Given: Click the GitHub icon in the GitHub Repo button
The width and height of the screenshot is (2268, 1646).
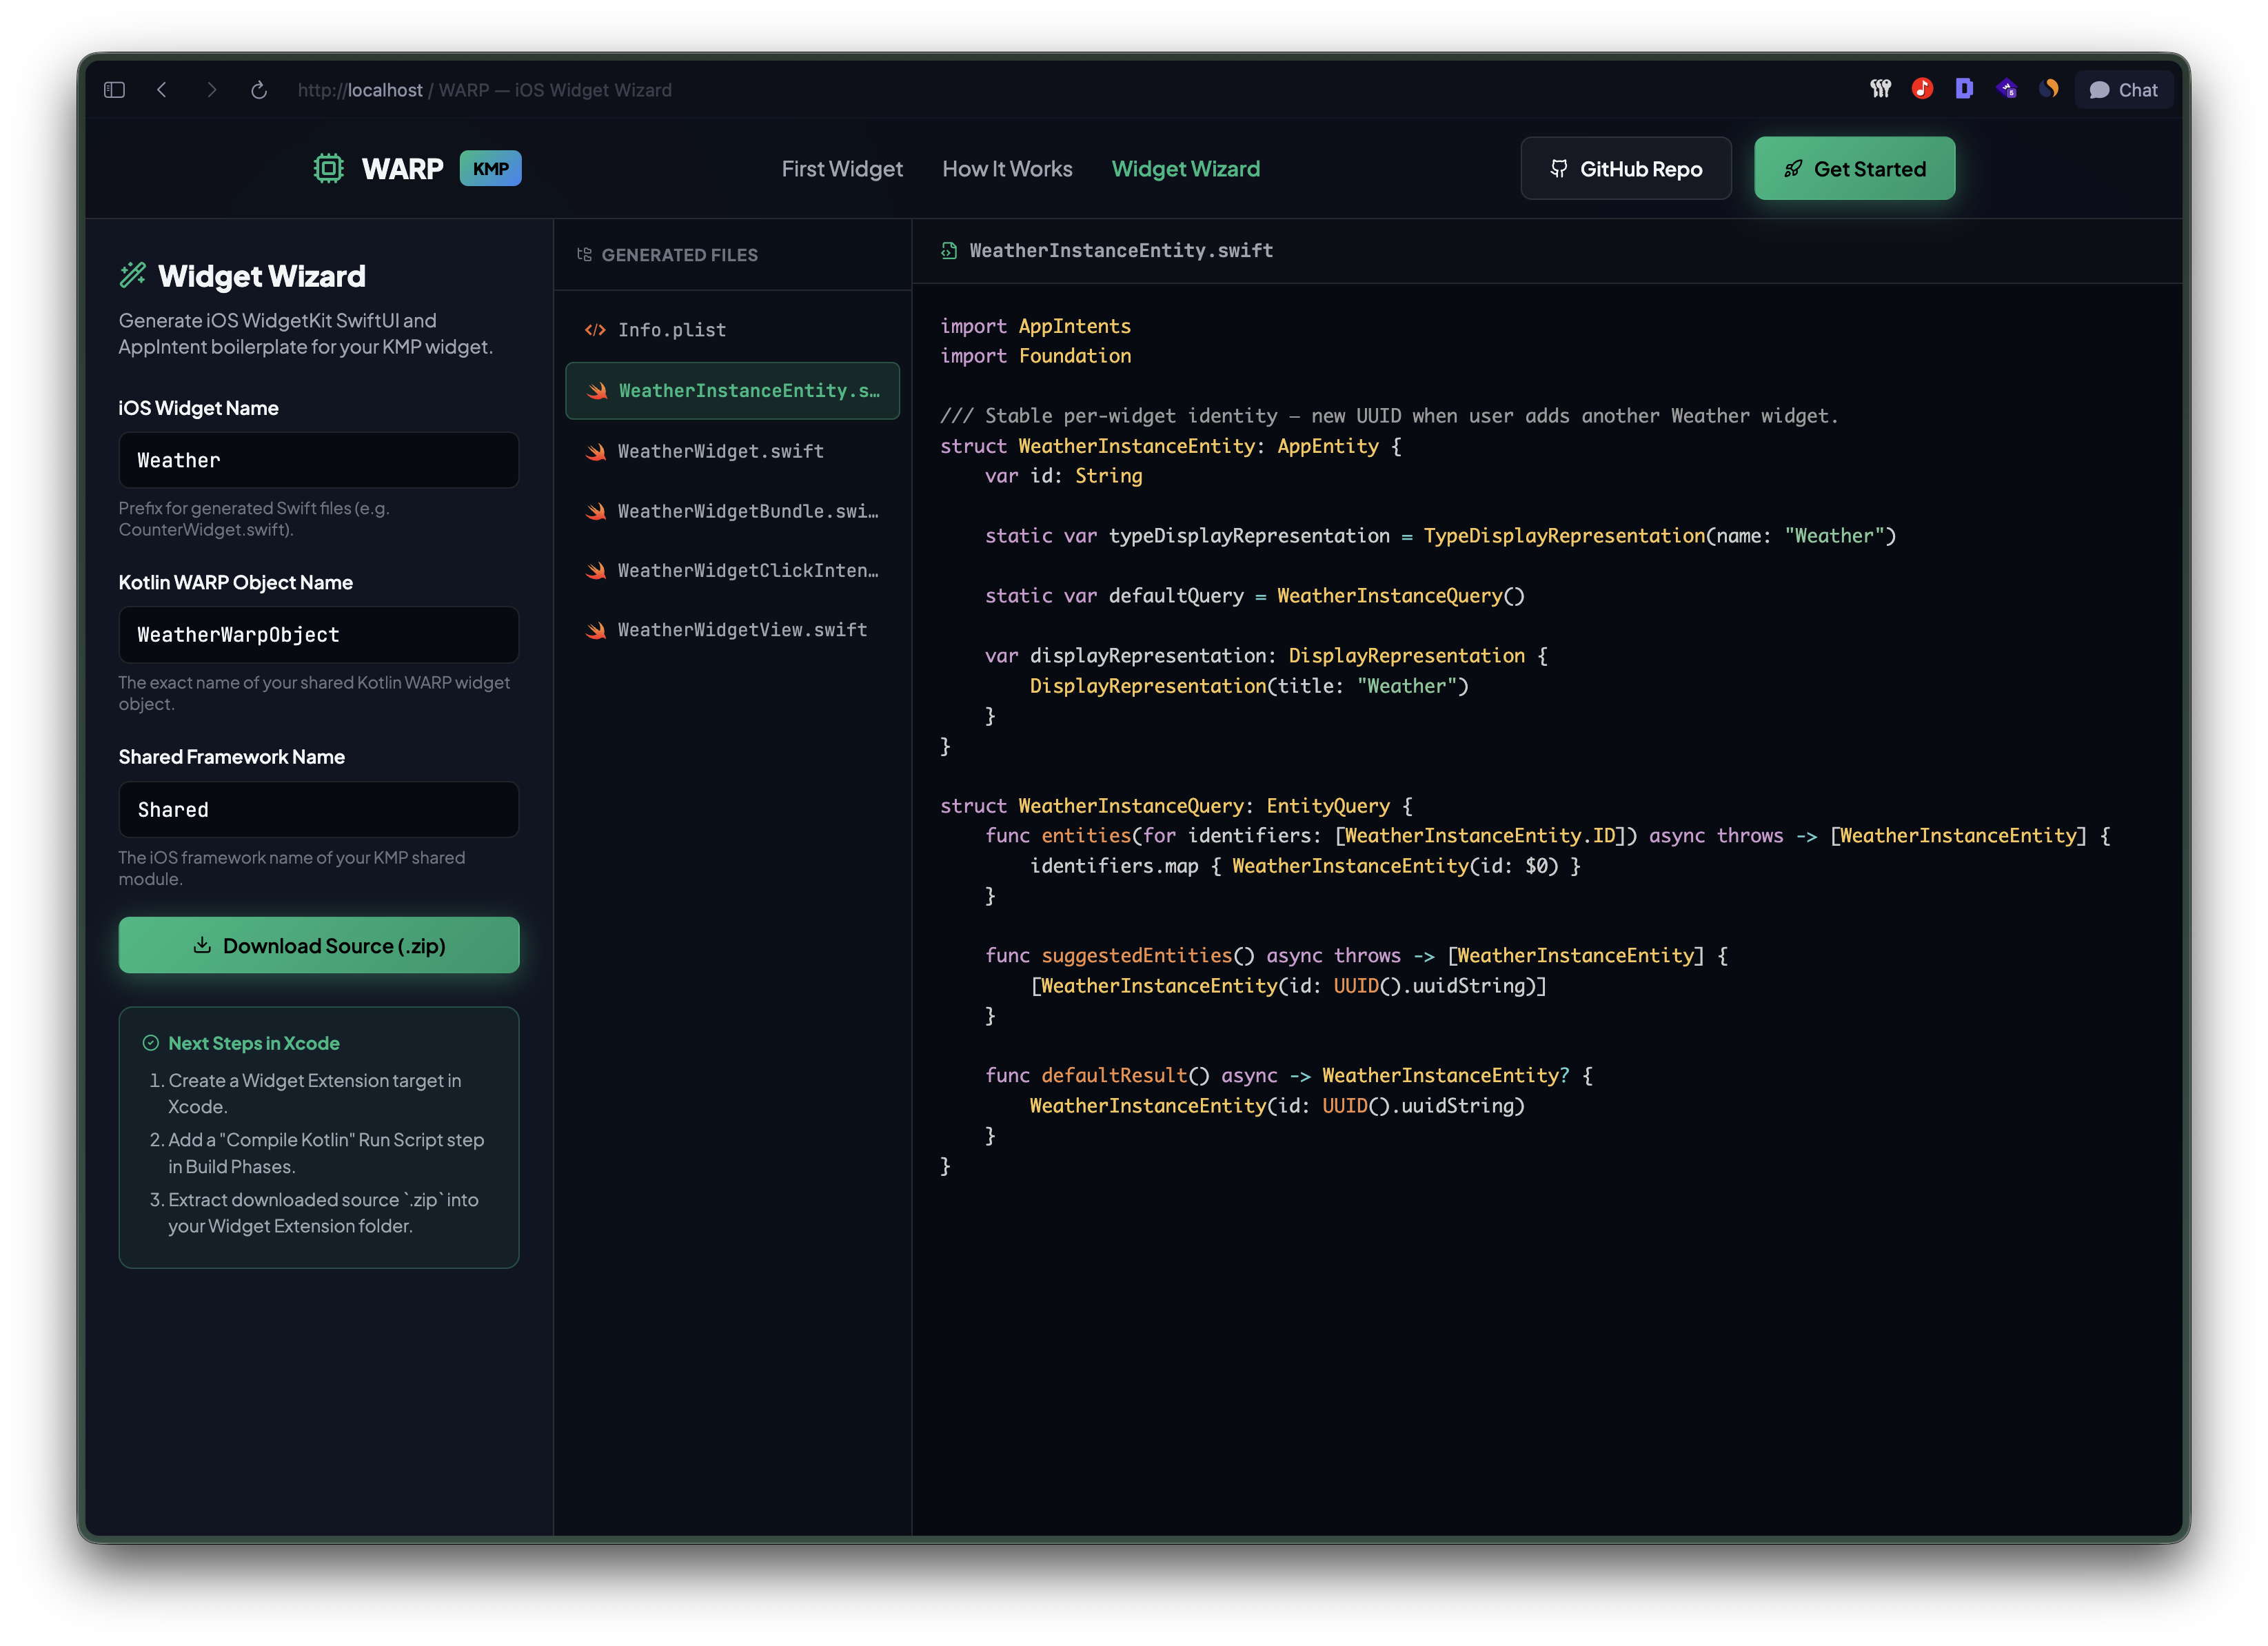Looking at the screenshot, I should [1559, 169].
